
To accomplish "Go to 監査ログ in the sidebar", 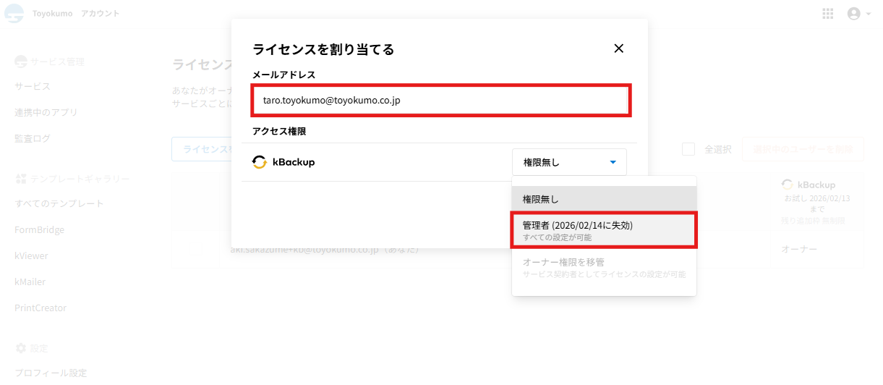I will (33, 138).
